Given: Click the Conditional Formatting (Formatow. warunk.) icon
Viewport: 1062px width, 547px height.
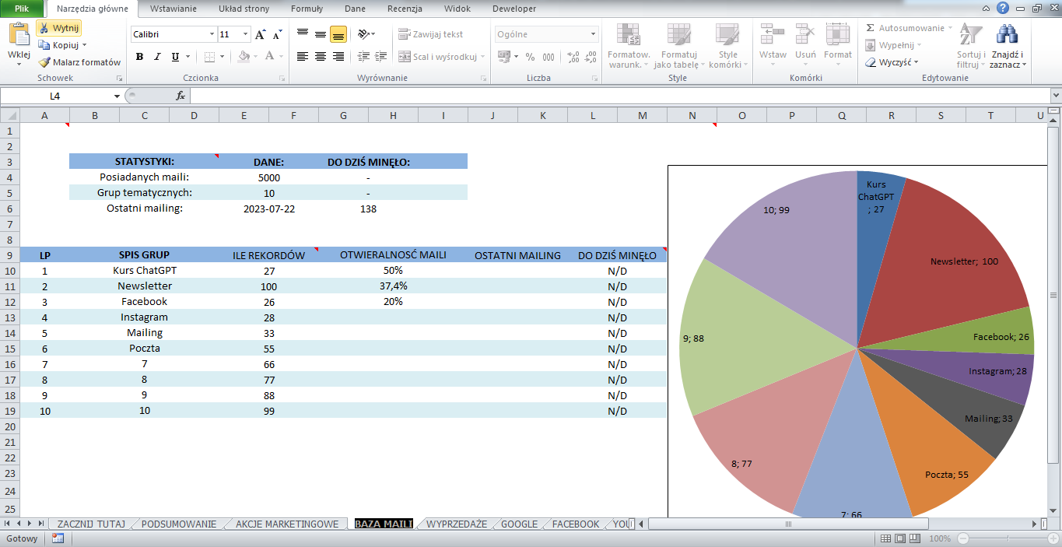Looking at the screenshot, I should point(629,36).
